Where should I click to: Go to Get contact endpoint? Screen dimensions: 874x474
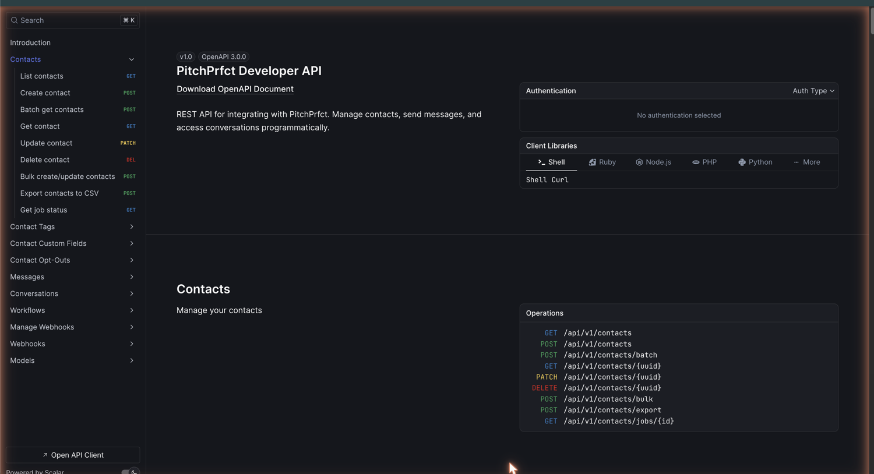[77, 126]
